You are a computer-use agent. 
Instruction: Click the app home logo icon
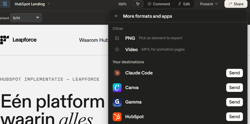pos(5,4)
